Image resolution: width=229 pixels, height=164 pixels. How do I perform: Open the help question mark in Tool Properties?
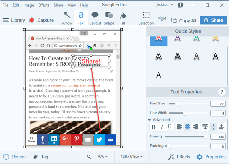(x=222, y=92)
